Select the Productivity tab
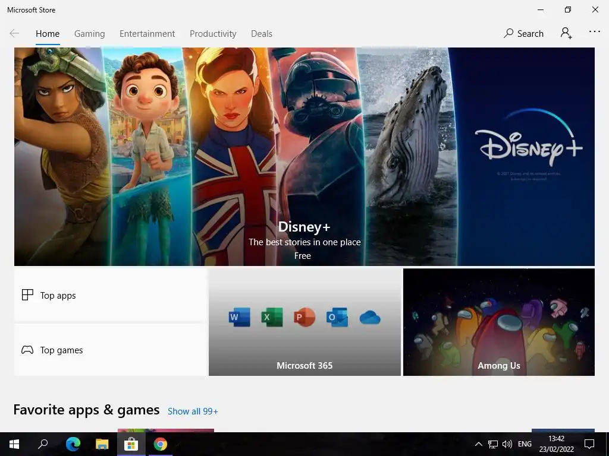609x456 pixels. [213, 34]
